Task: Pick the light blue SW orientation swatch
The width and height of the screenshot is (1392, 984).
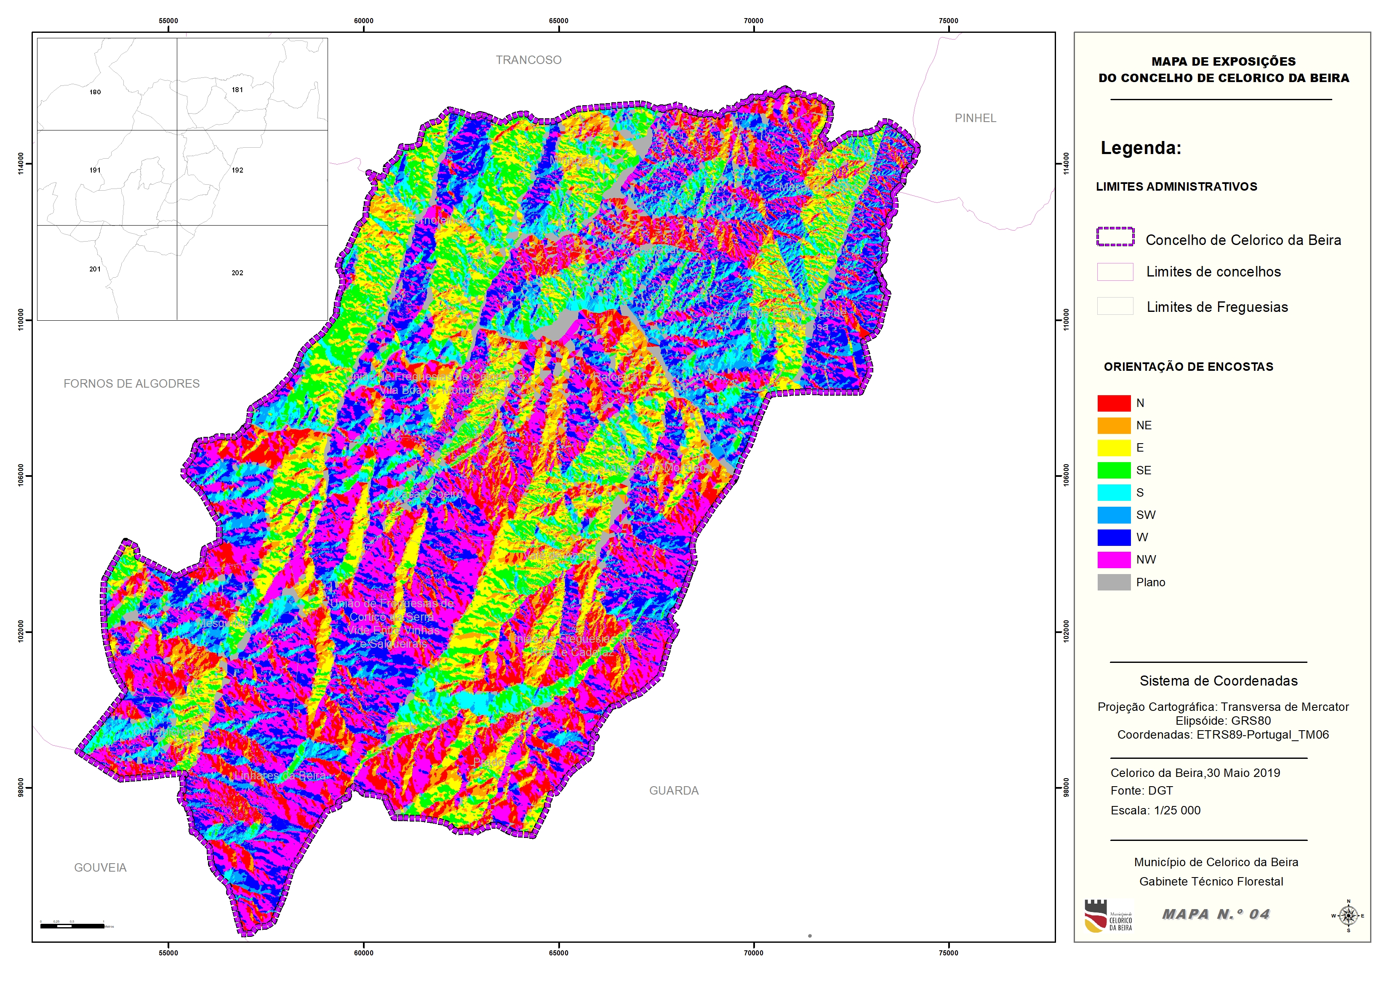Action: click(x=1114, y=515)
